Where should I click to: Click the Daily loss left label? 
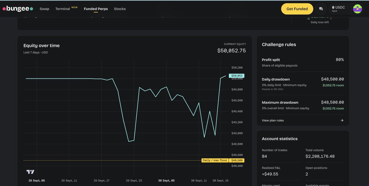[320, 22]
